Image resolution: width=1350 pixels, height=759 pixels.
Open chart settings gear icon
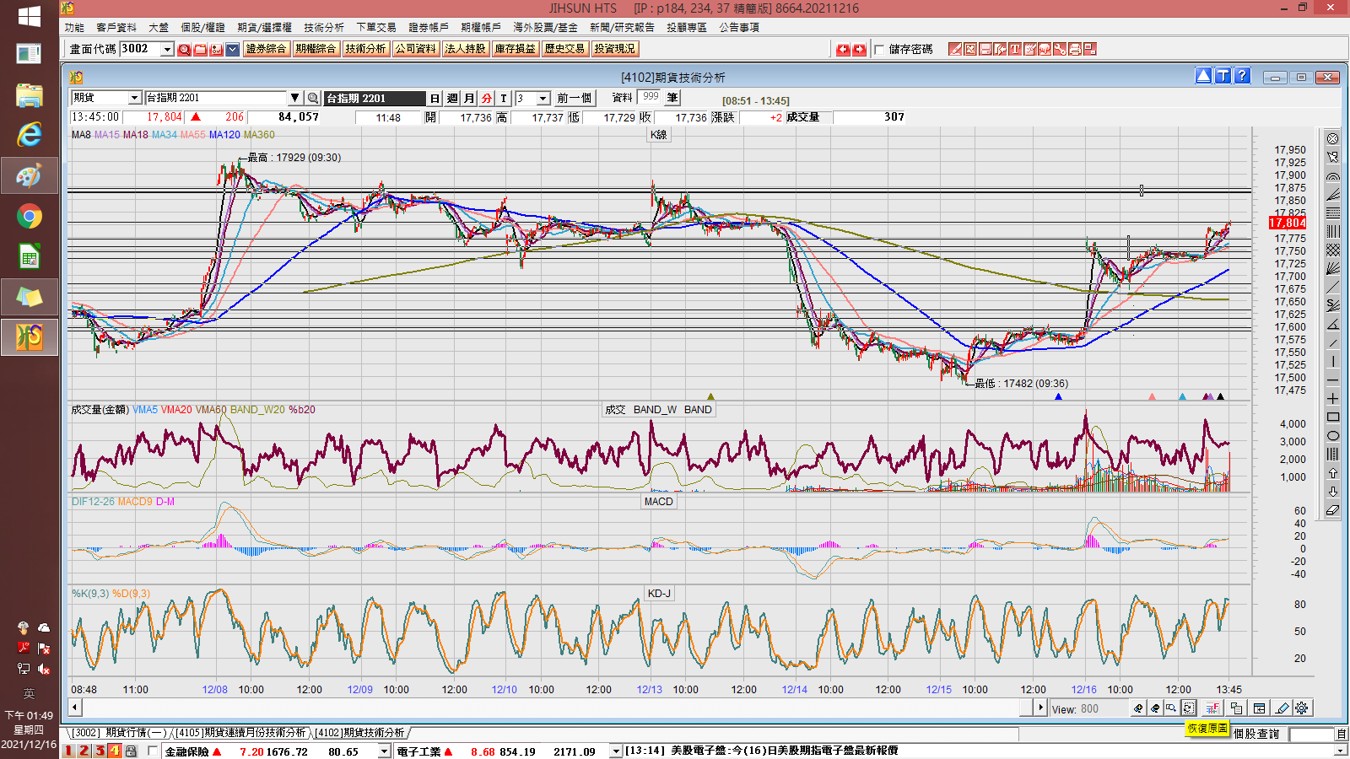point(1302,708)
